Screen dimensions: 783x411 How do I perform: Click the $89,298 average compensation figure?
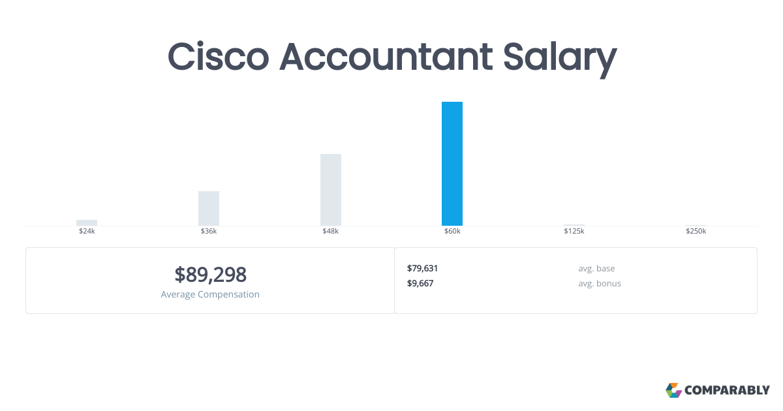point(210,275)
